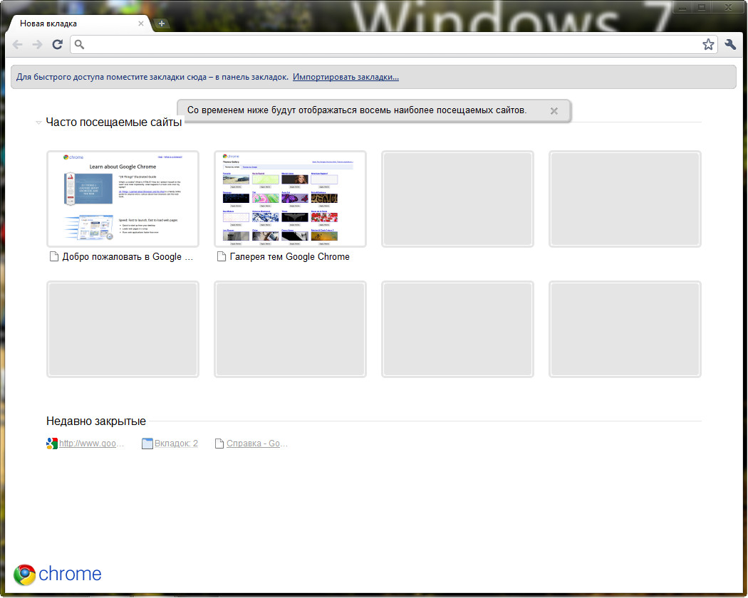Click the Google favicon in recently closed
The height and width of the screenshot is (598, 748).
click(x=52, y=444)
